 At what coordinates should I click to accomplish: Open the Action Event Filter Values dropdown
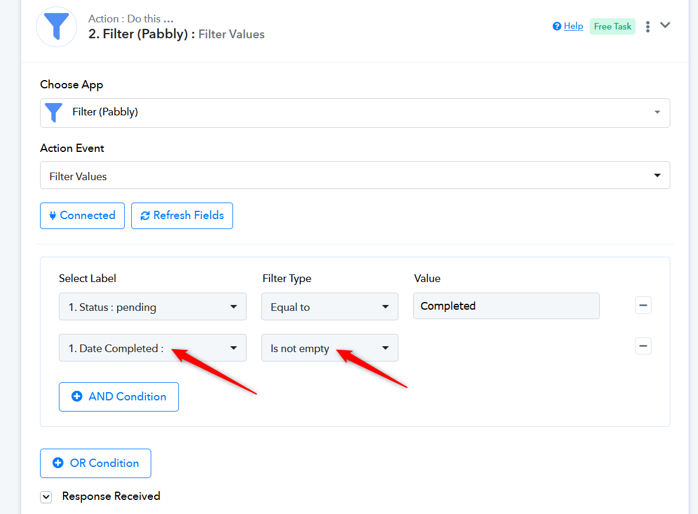point(355,175)
